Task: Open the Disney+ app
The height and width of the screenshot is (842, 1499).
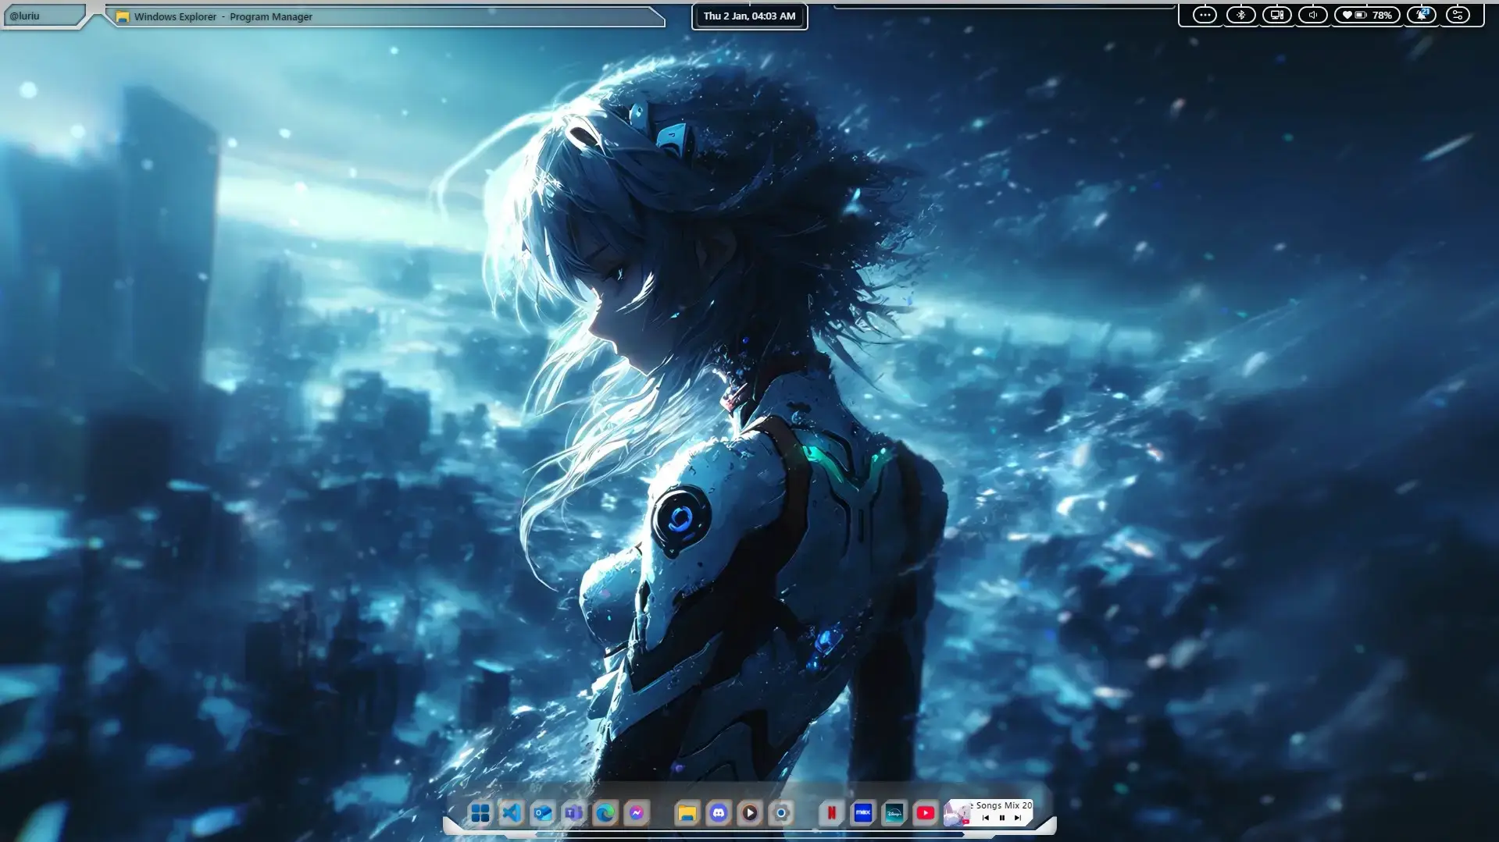Action: pyautogui.click(x=894, y=813)
